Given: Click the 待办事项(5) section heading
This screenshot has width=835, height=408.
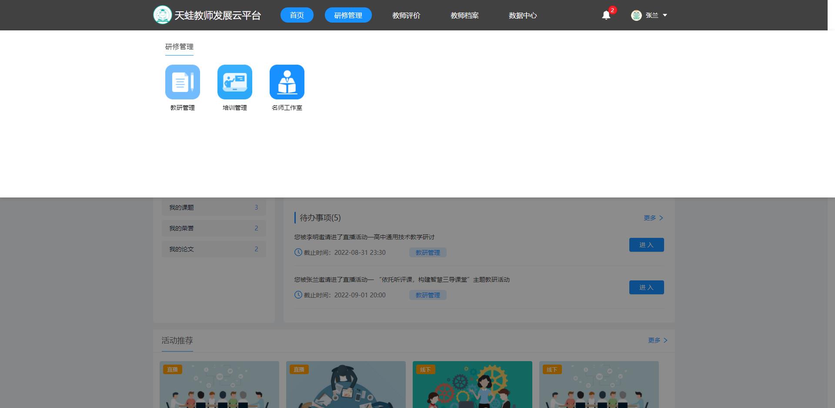Looking at the screenshot, I should tap(320, 218).
